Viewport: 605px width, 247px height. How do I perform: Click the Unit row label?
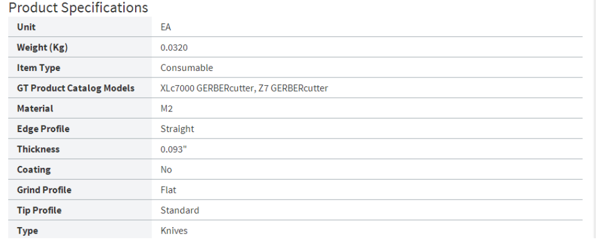pos(26,27)
